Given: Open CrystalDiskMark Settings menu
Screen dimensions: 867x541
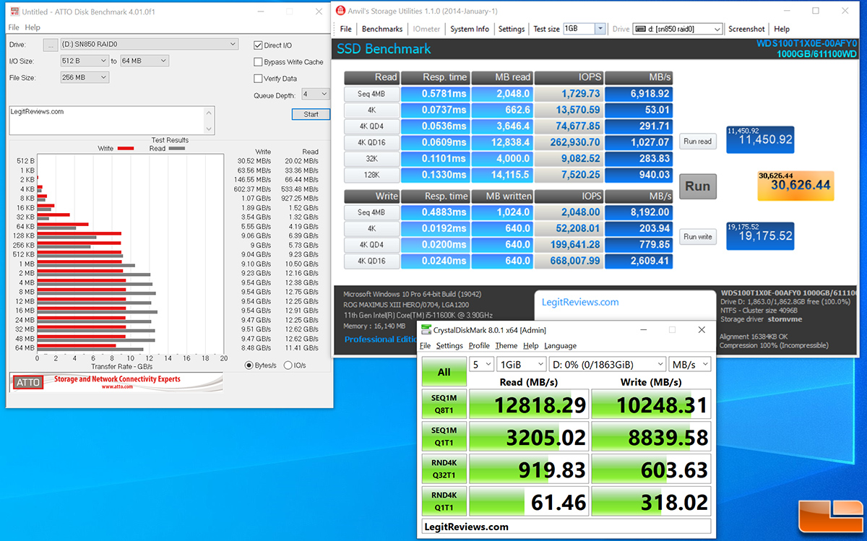Looking at the screenshot, I should 449,346.
